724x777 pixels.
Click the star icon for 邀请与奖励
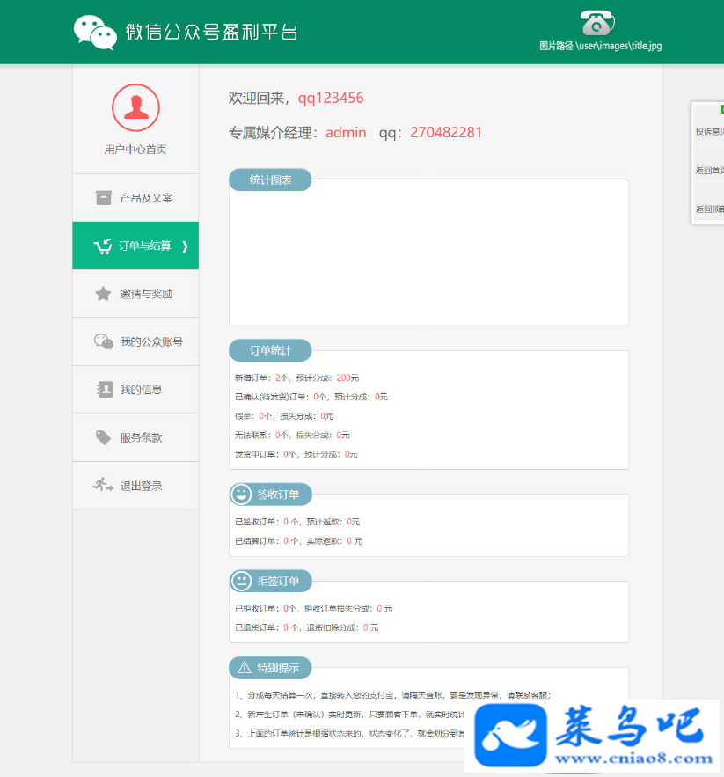coord(103,294)
